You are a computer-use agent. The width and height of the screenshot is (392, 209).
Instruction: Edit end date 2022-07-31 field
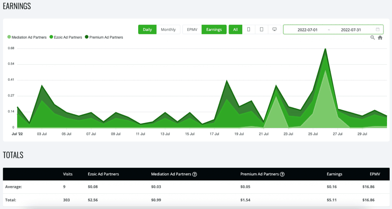(351, 30)
